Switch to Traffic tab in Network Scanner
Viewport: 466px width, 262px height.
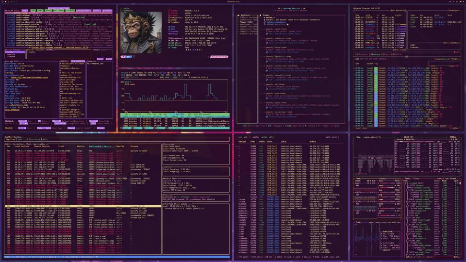tap(397, 54)
